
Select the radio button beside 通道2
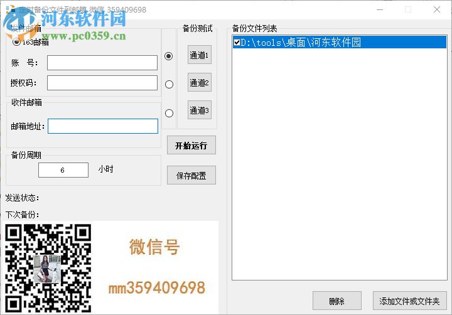click(x=169, y=84)
